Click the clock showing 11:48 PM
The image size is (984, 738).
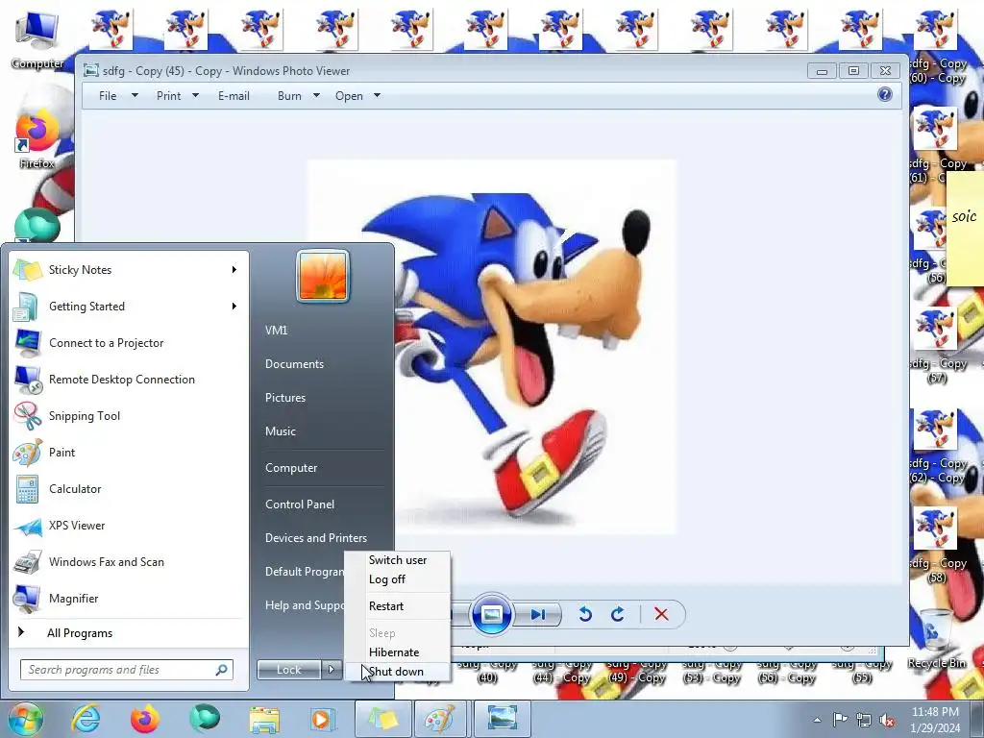click(935, 720)
